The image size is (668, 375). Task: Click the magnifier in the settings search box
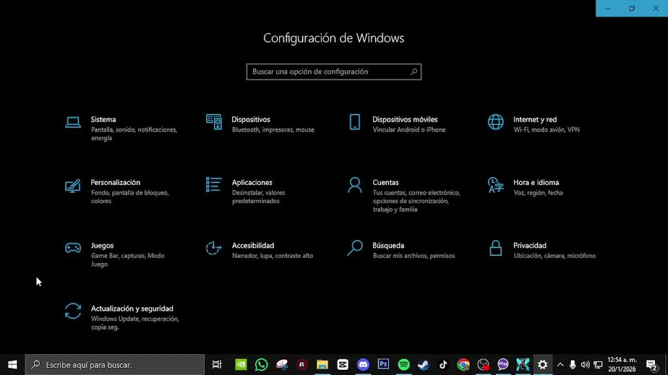pos(414,72)
